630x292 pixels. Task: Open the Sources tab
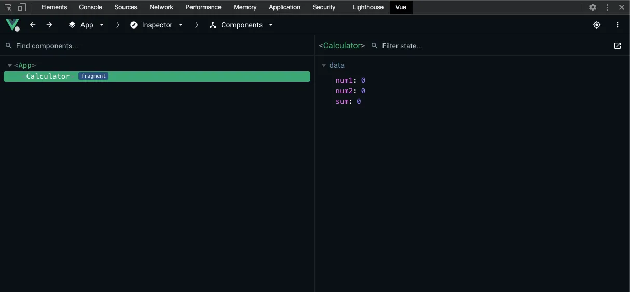click(x=126, y=7)
